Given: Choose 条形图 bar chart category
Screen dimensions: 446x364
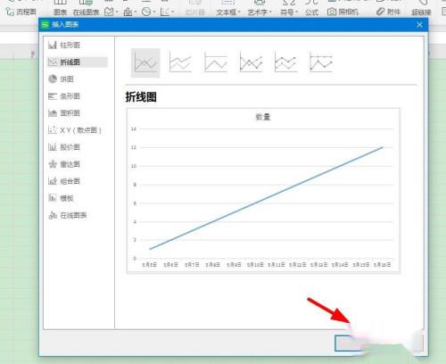Looking at the screenshot, I should [x=64, y=96].
